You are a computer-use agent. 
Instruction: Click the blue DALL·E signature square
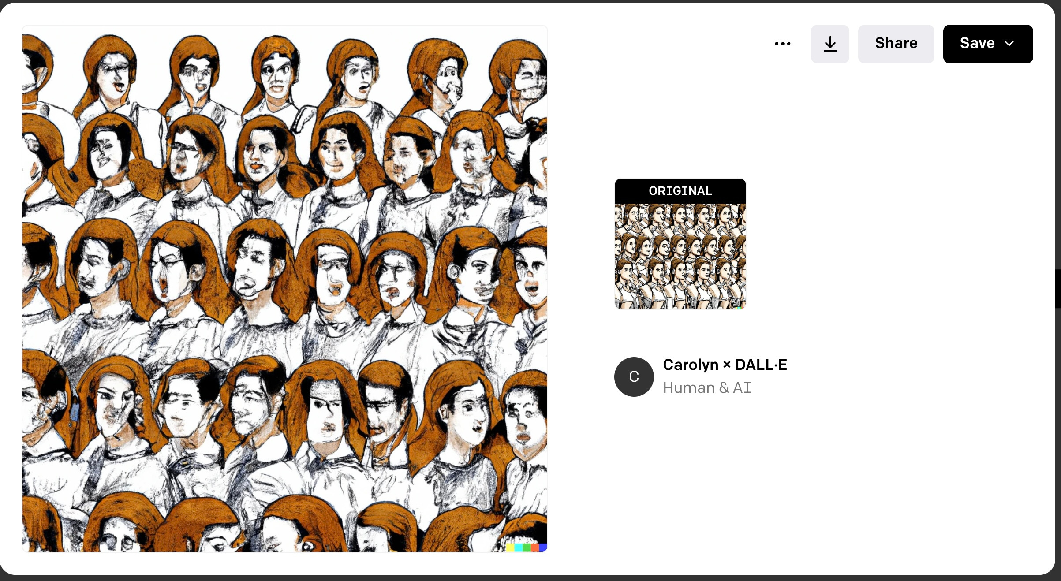[543, 547]
